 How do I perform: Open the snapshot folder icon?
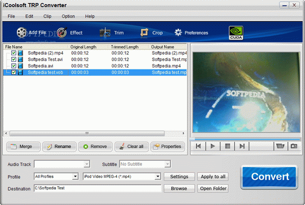(x=280, y=146)
